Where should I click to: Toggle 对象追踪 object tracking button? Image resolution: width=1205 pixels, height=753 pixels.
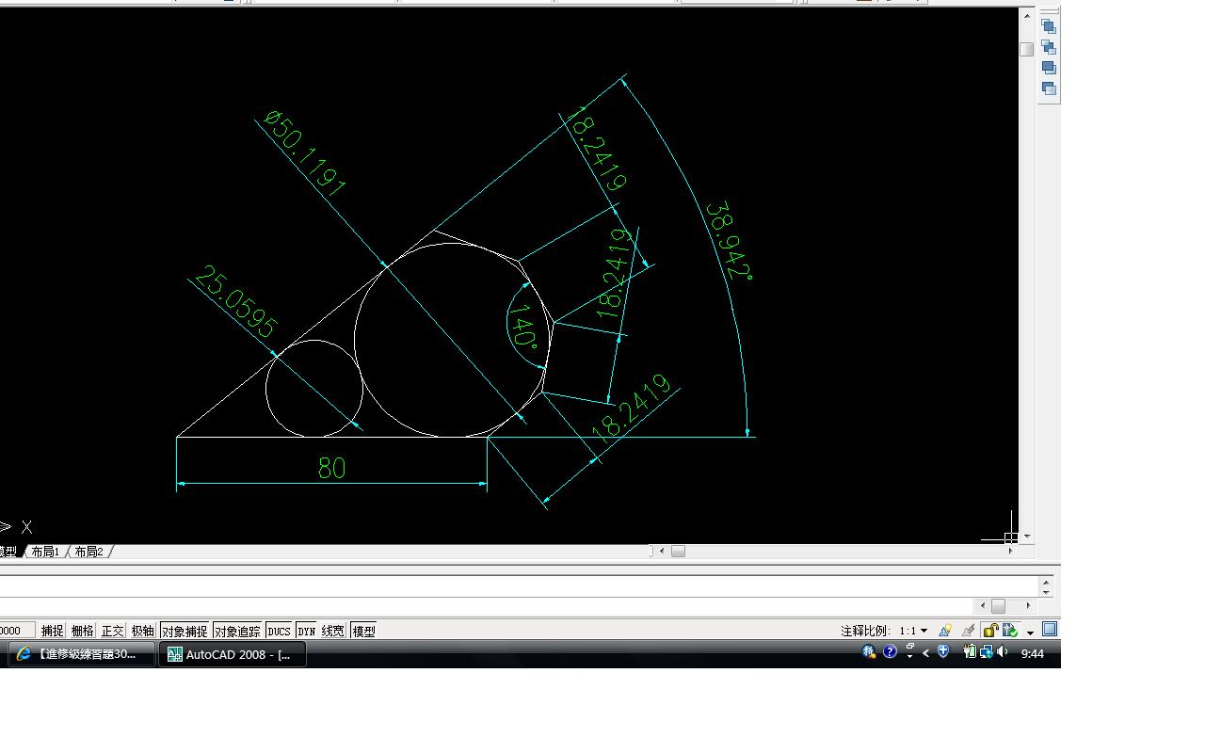[237, 631]
